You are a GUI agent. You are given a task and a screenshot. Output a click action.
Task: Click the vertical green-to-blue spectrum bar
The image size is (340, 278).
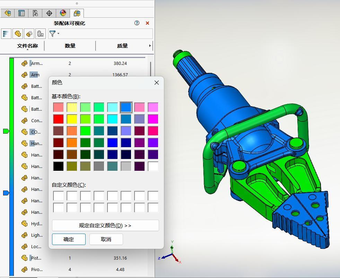coord(12,167)
